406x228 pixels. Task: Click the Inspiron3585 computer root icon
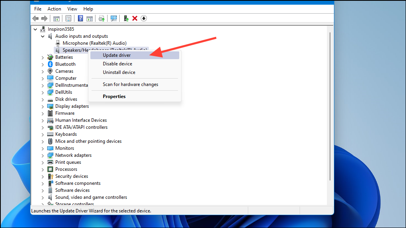(x=43, y=29)
